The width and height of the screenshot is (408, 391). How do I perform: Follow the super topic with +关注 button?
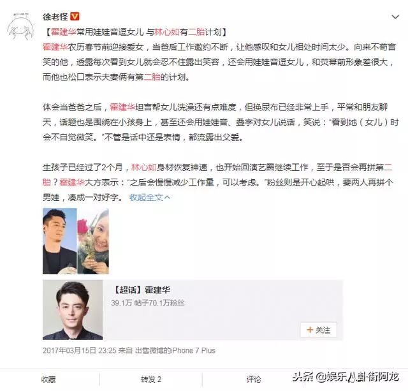pyautogui.click(x=318, y=330)
